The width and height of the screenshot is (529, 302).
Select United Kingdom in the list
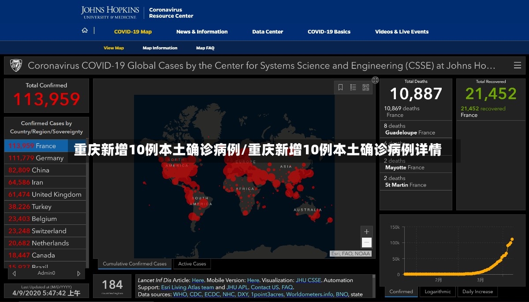click(x=45, y=194)
